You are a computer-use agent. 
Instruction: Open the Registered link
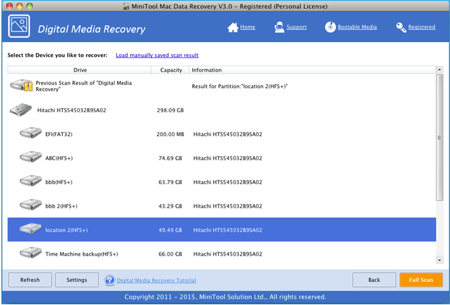click(422, 27)
